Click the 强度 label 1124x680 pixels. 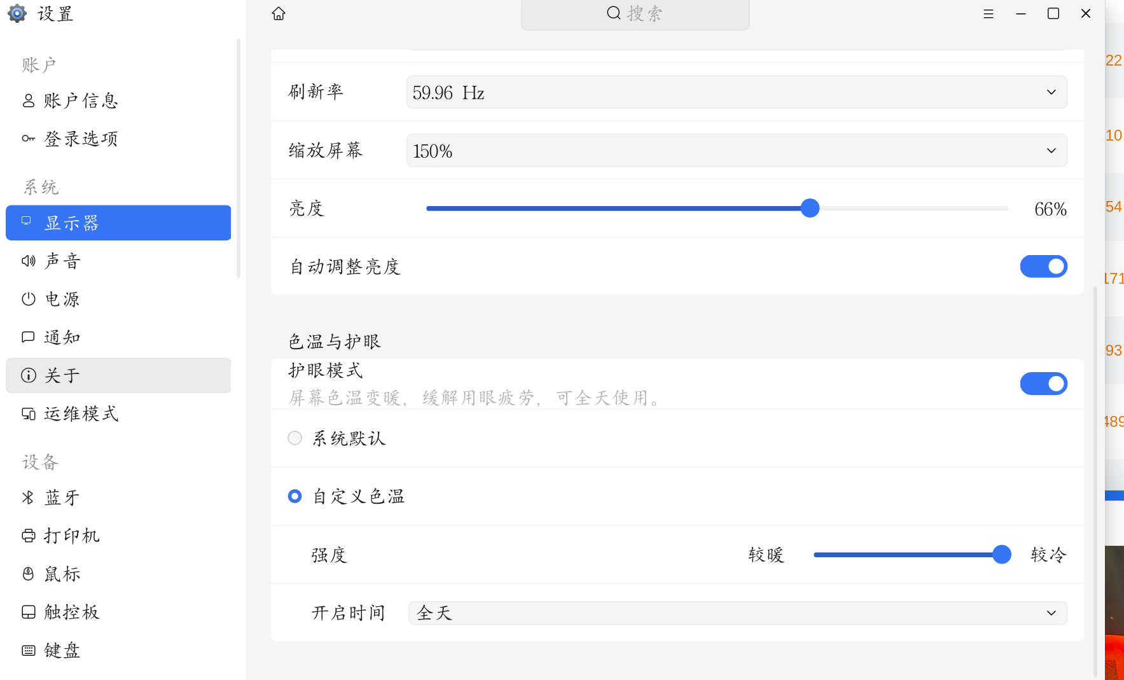329,555
